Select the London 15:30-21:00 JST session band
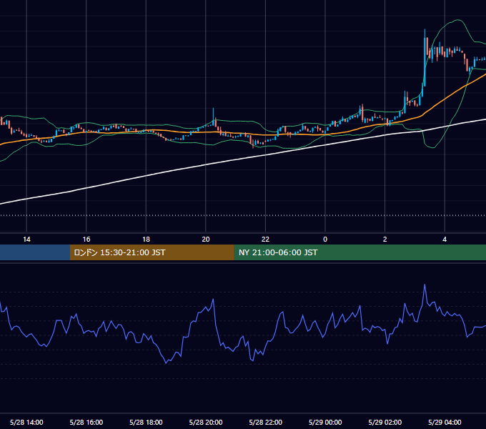Viewport: 486px width, 429px height. point(152,252)
